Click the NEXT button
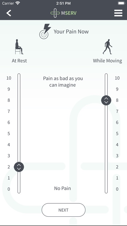Image resolution: width=127 pixels, height=226 pixels. (63, 210)
